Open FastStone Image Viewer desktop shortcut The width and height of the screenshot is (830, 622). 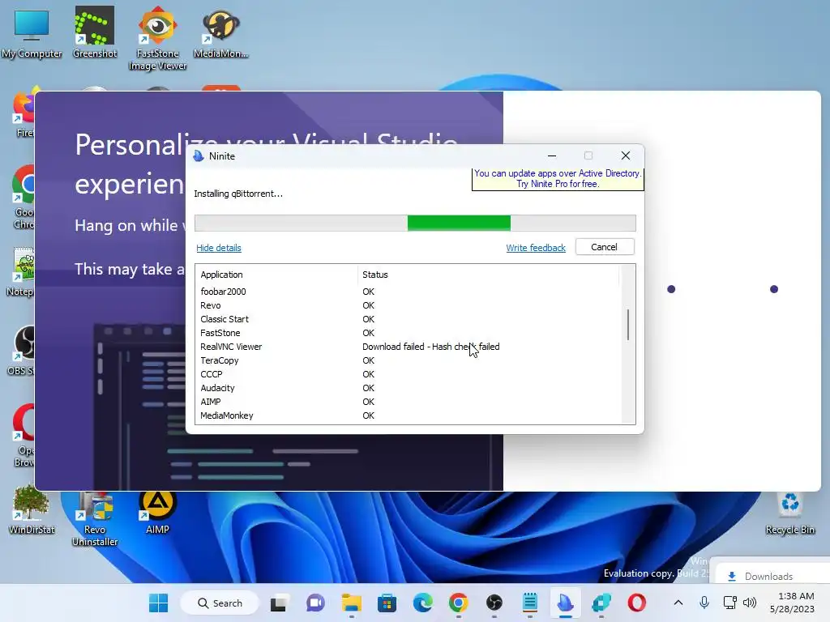157,39
